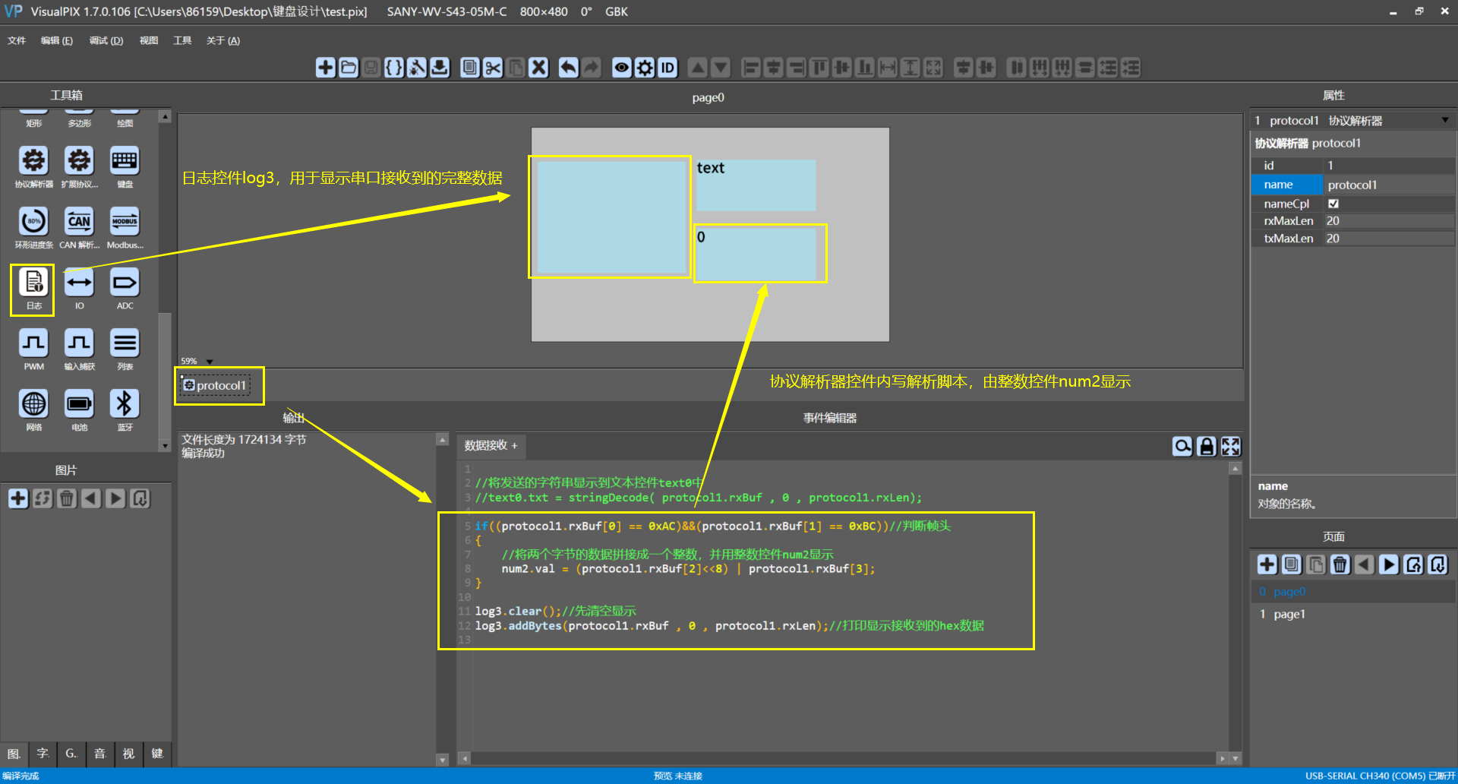Screen dimensions: 1458x784
Task: Open the 视图 menu
Action: [x=149, y=40]
